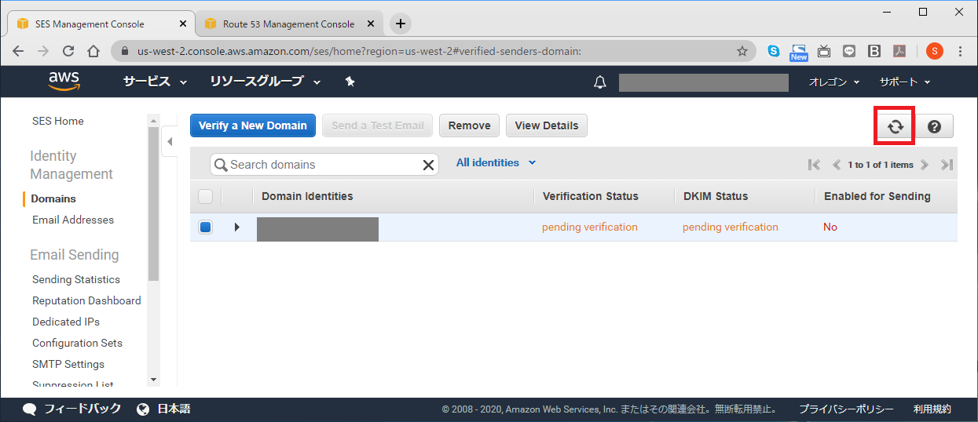Go to last page of items

click(947, 165)
